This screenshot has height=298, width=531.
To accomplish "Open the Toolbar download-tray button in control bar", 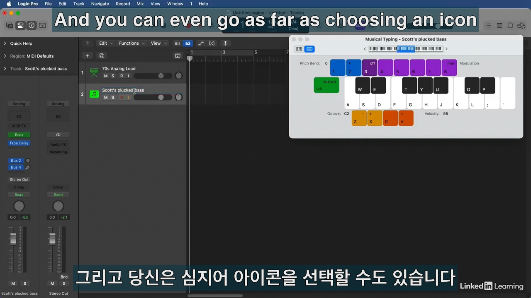I will (42, 26).
